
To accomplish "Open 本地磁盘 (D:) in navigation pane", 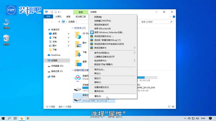I will (x=57, y=66).
